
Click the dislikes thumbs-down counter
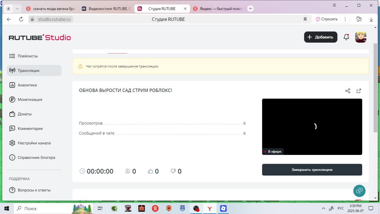point(176,171)
